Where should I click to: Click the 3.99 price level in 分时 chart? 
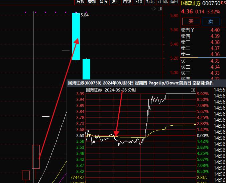80,94
